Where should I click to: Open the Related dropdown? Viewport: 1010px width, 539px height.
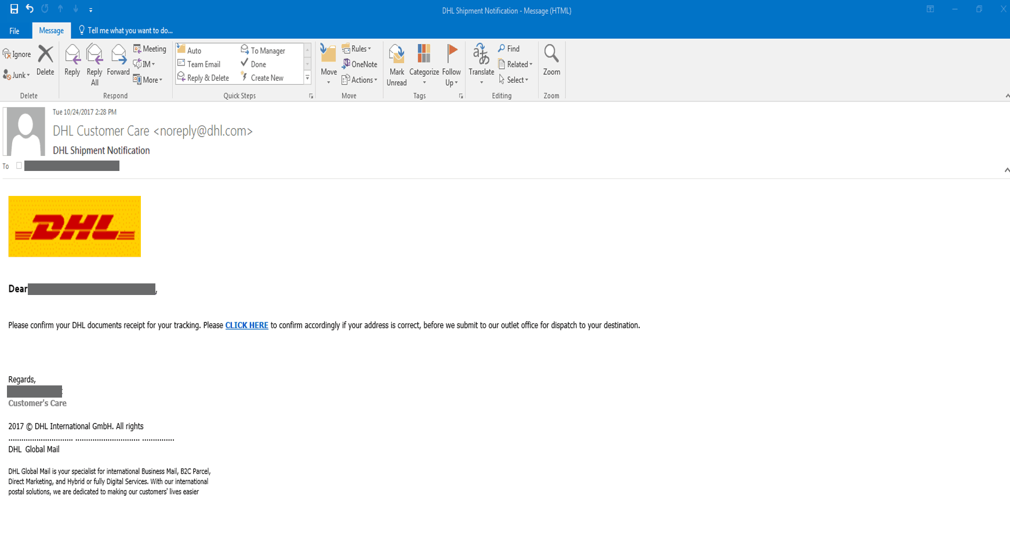515,64
